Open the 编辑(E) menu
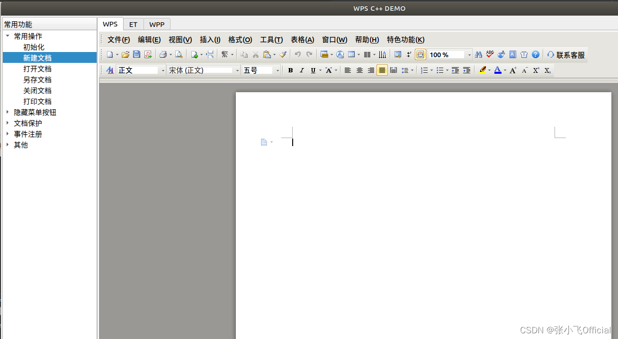This screenshot has height=339, width=618. click(149, 40)
